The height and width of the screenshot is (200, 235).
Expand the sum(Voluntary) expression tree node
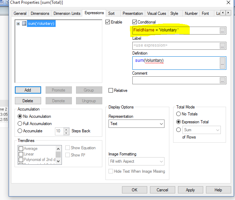click(x=18, y=23)
